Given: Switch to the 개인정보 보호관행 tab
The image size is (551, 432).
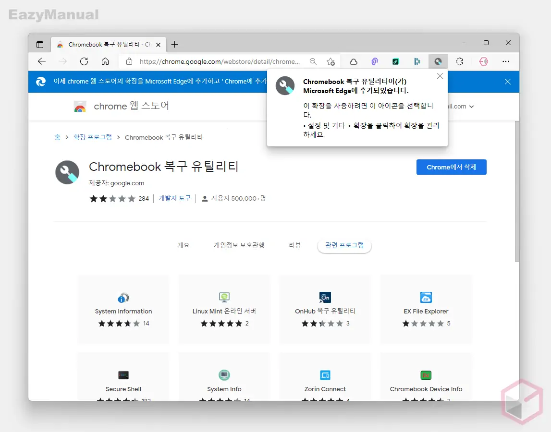Looking at the screenshot, I should click(239, 245).
